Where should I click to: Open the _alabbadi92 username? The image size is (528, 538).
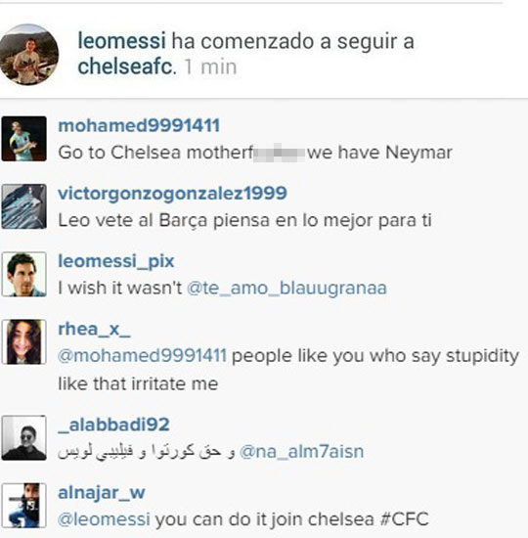pyautogui.click(x=113, y=425)
